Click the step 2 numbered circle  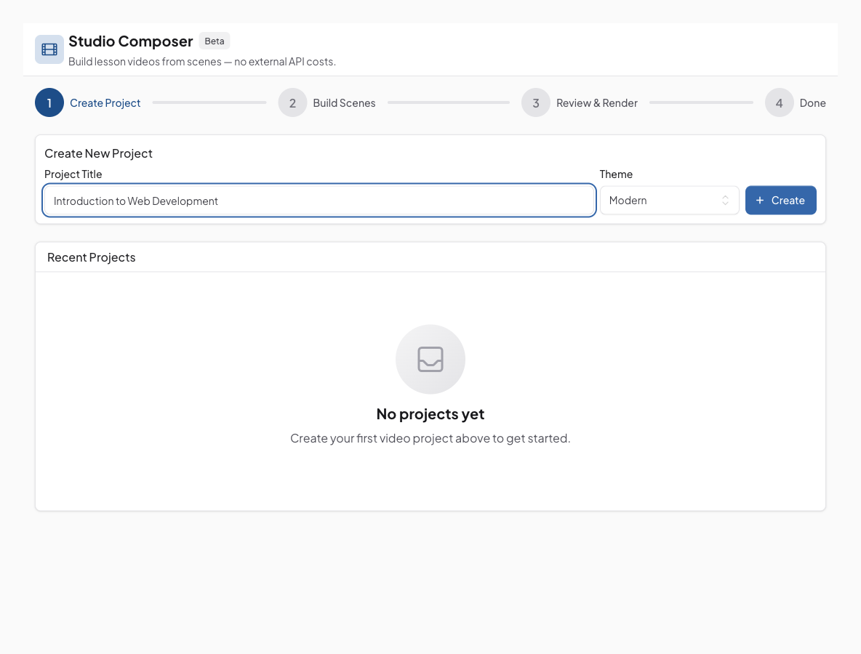292,103
